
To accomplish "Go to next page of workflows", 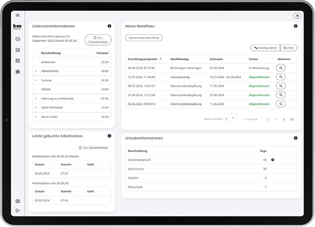I will [x=284, y=119].
